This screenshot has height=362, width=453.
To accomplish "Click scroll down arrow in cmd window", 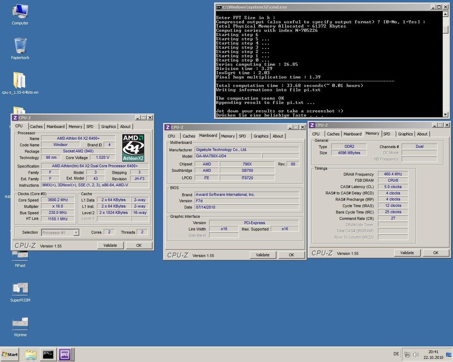I will pyautogui.click(x=445, y=114).
